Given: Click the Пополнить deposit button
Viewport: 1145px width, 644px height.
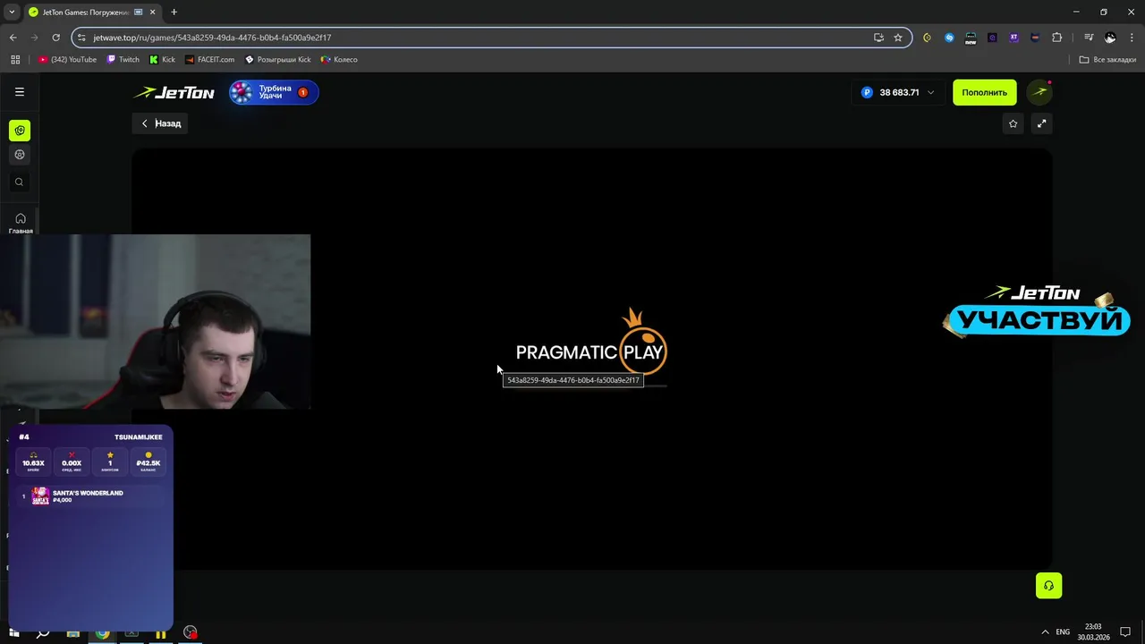Looking at the screenshot, I should pyautogui.click(x=984, y=92).
